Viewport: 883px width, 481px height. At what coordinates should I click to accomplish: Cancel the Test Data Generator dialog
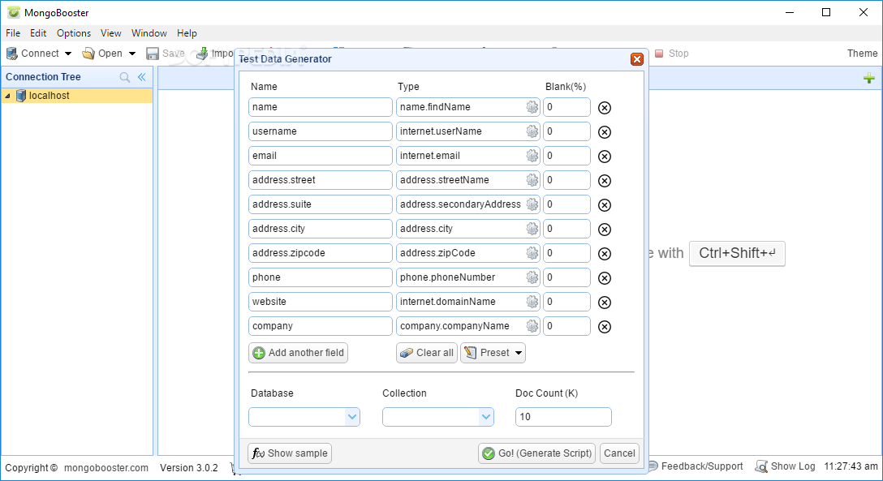[619, 453]
